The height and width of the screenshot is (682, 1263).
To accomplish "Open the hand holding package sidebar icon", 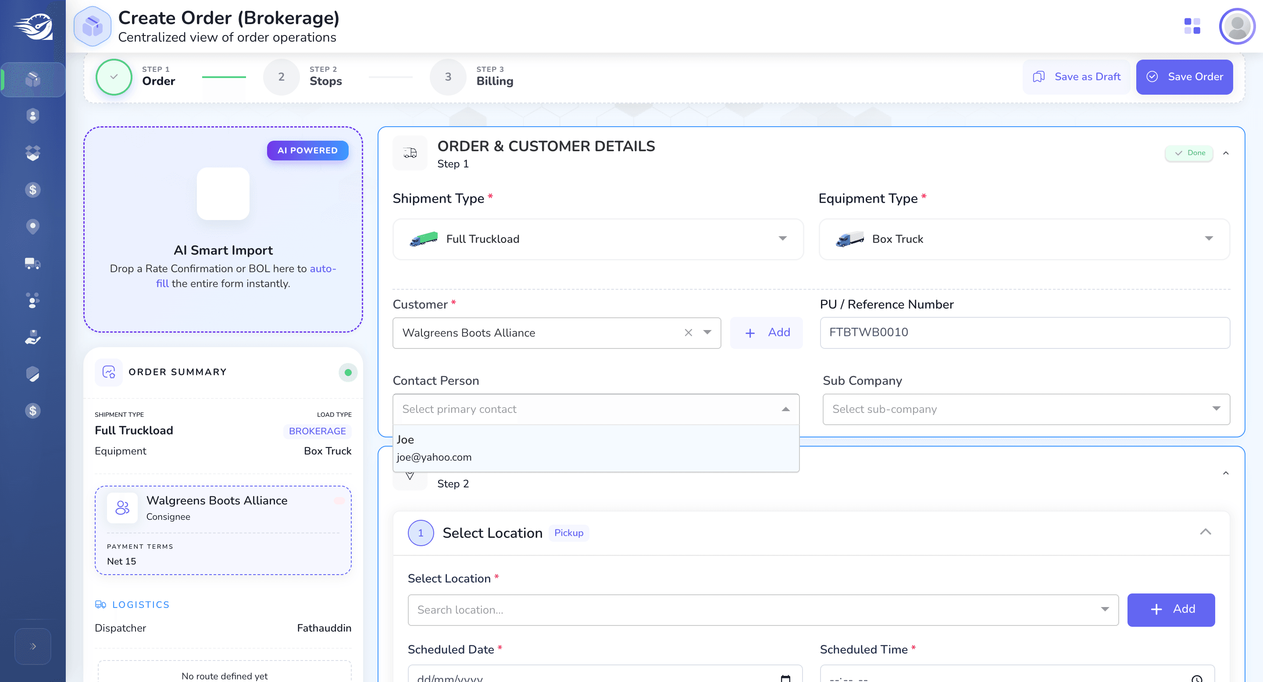I will (33, 337).
